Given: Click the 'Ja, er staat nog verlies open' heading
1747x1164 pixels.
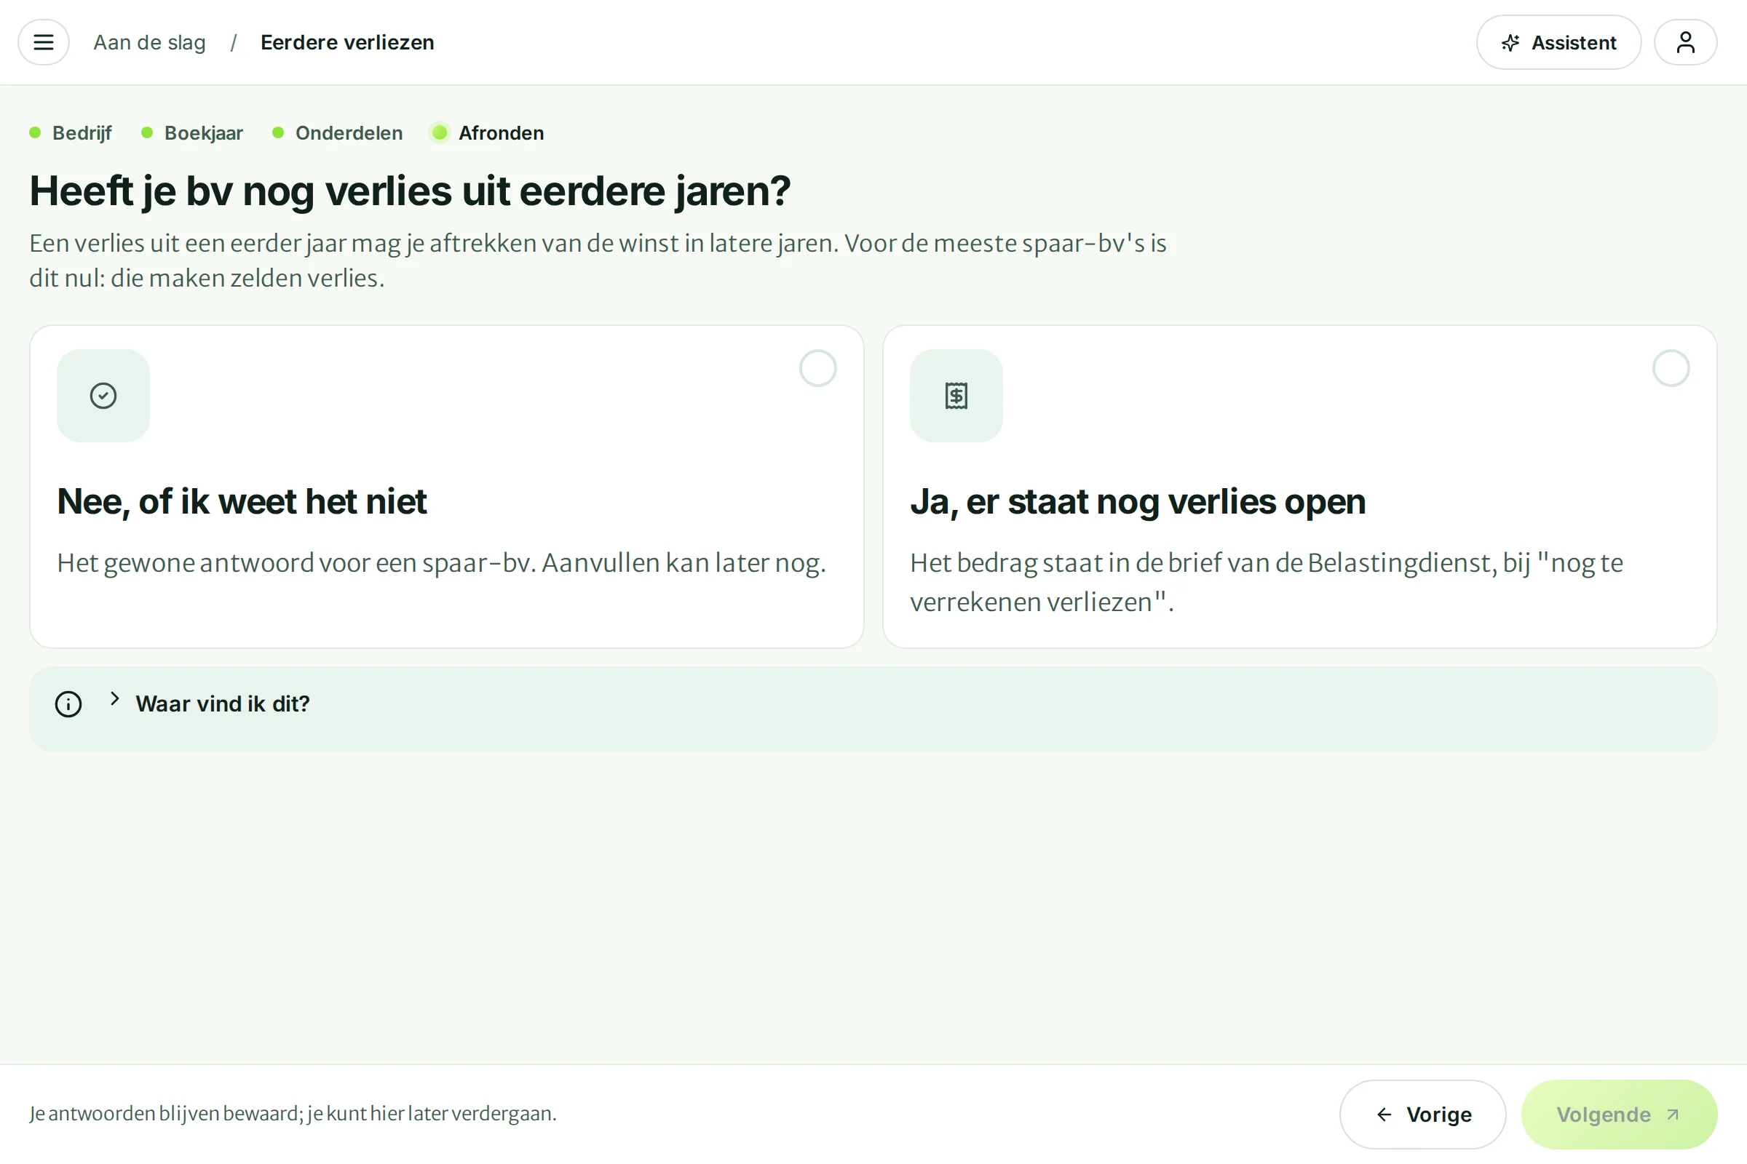Looking at the screenshot, I should (1138, 501).
